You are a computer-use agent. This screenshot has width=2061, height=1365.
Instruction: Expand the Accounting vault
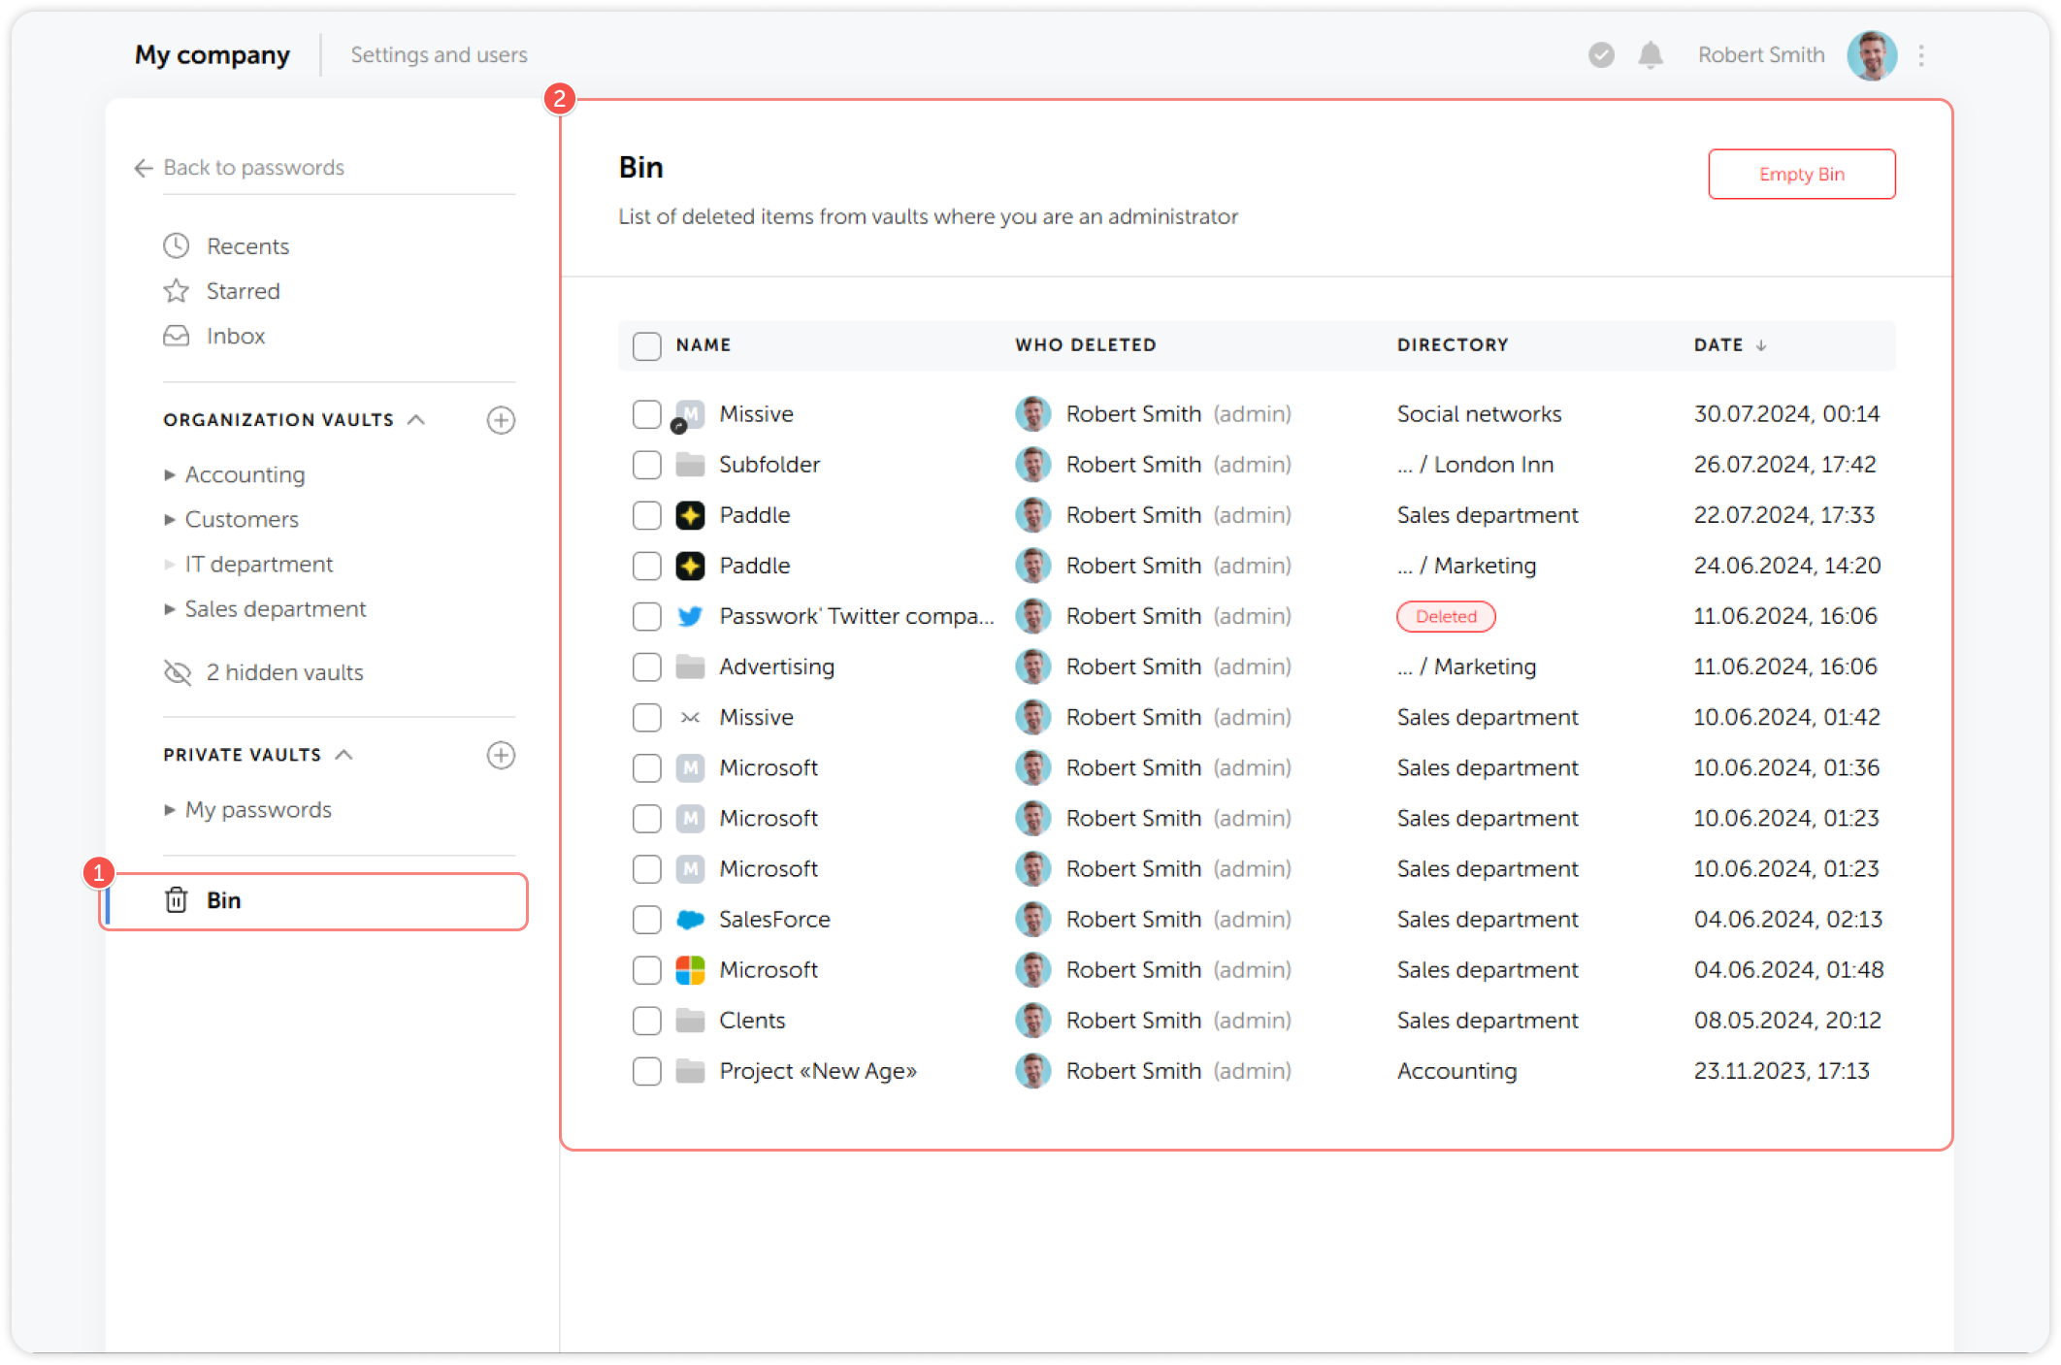(x=170, y=474)
